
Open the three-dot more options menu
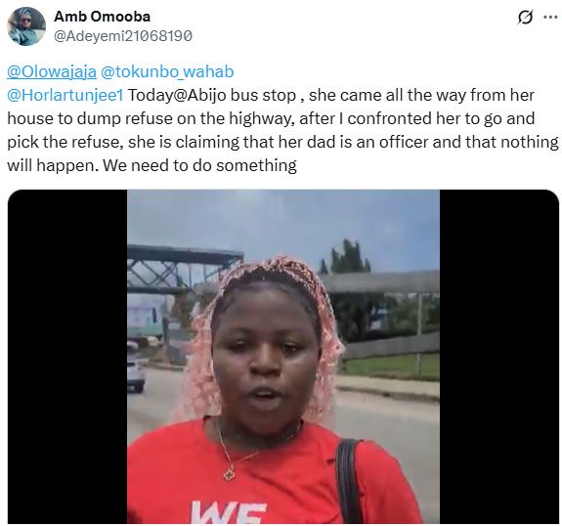point(550,17)
